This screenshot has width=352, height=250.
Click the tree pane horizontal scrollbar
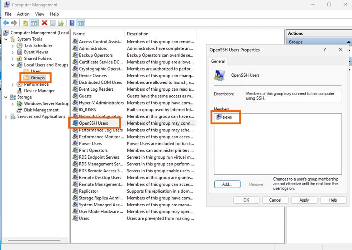click(x=34, y=240)
